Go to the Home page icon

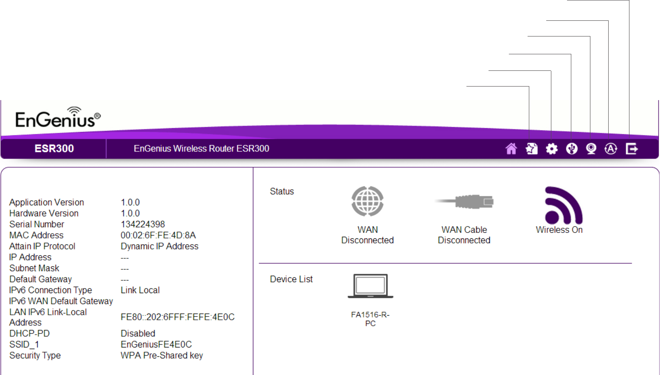coord(511,149)
